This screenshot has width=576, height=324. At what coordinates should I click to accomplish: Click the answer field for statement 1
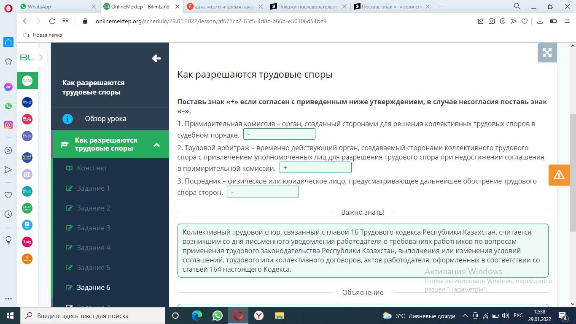click(279, 134)
